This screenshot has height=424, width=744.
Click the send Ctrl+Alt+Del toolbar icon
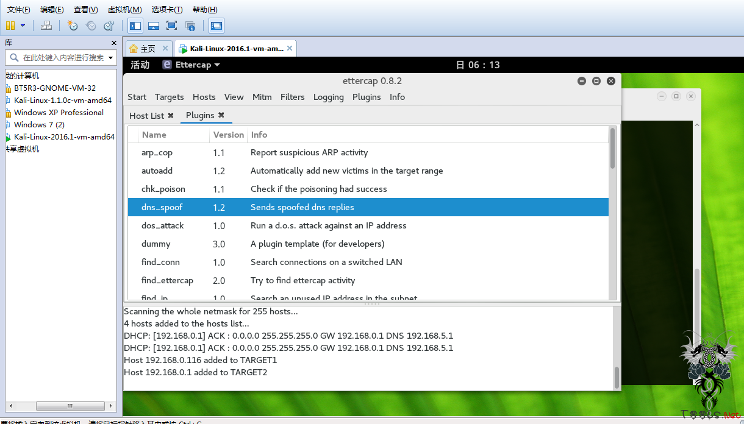(x=46, y=26)
